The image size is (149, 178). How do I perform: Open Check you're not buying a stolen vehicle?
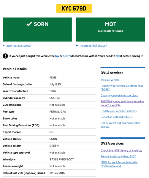[x=120, y=125]
